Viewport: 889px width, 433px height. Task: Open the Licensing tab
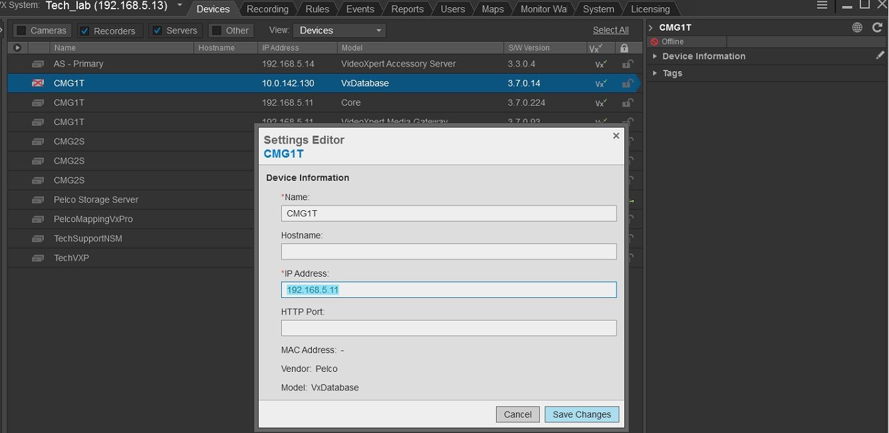coord(650,9)
